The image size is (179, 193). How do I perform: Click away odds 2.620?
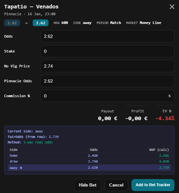(93, 168)
